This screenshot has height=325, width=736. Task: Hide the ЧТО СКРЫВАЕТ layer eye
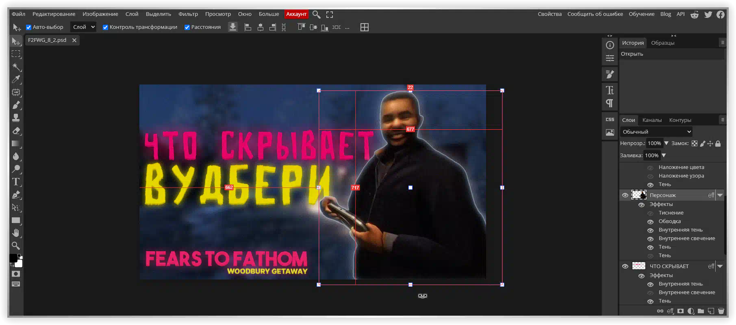[625, 266]
